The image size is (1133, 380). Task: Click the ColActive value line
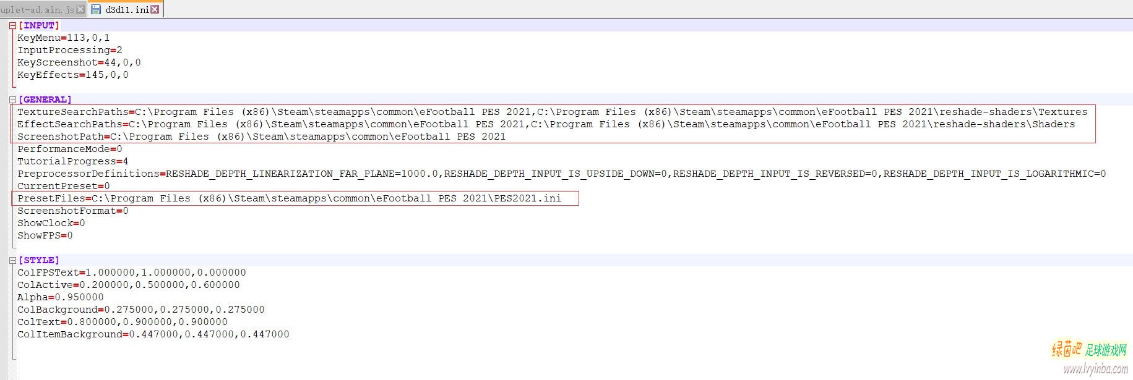click(x=129, y=285)
